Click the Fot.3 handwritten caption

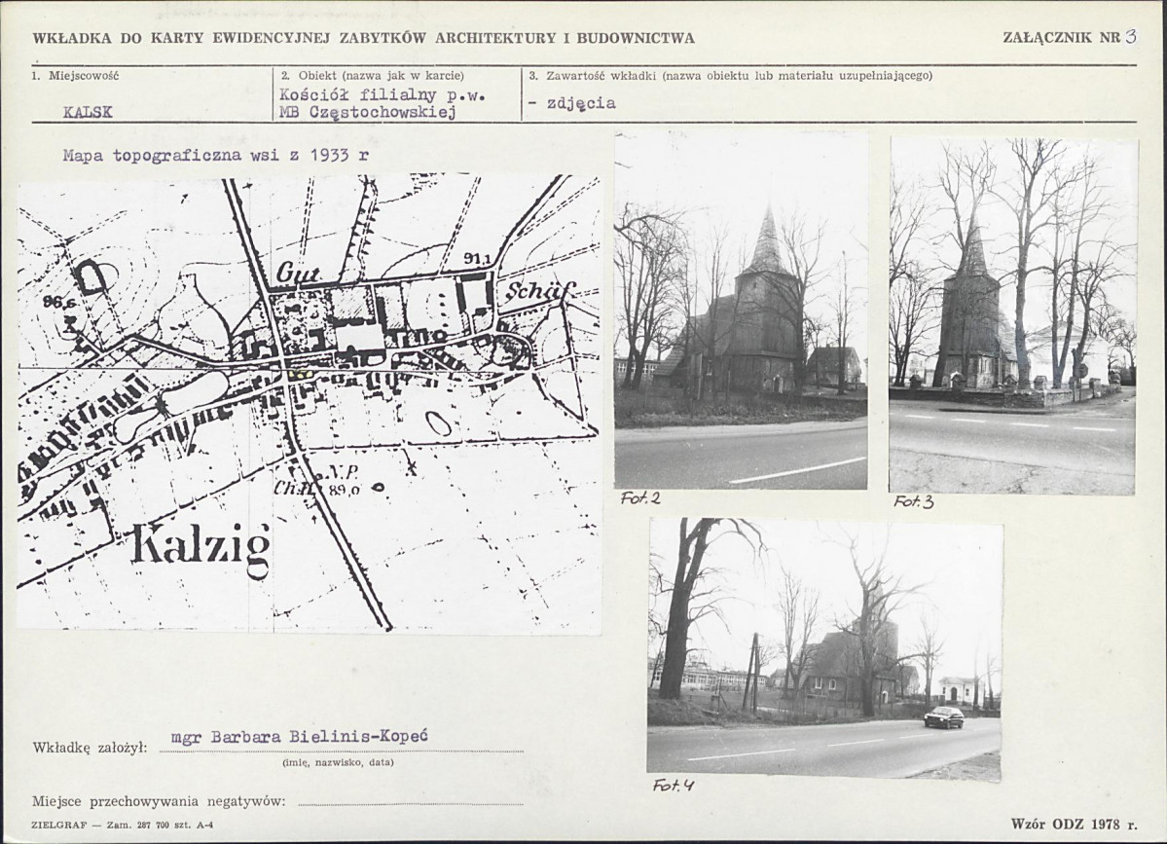[x=913, y=502]
